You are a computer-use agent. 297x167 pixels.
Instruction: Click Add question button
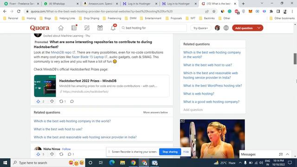pos(244,28)
